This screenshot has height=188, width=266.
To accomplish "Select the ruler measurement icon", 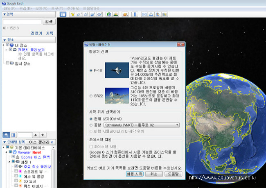I will [x=135, y=14].
